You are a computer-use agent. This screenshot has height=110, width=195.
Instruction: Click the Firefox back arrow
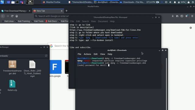click(x=3, y=16)
